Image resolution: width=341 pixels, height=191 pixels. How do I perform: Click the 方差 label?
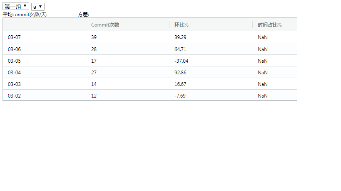pos(83,15)
